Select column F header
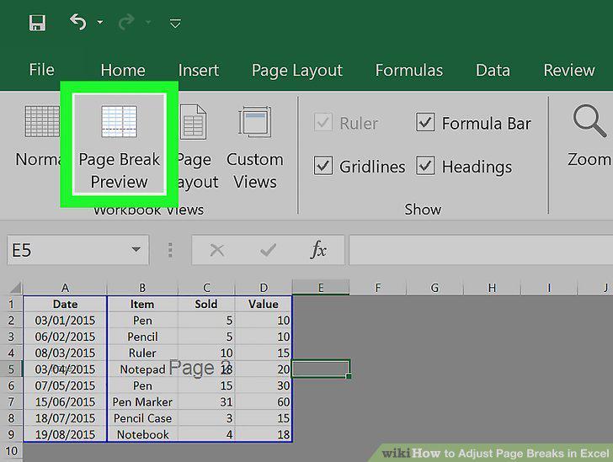 pos(377,288)
